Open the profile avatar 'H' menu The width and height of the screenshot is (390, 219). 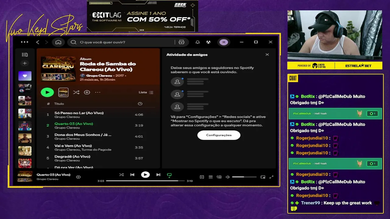pyautogui.click(x=224, y=42)
